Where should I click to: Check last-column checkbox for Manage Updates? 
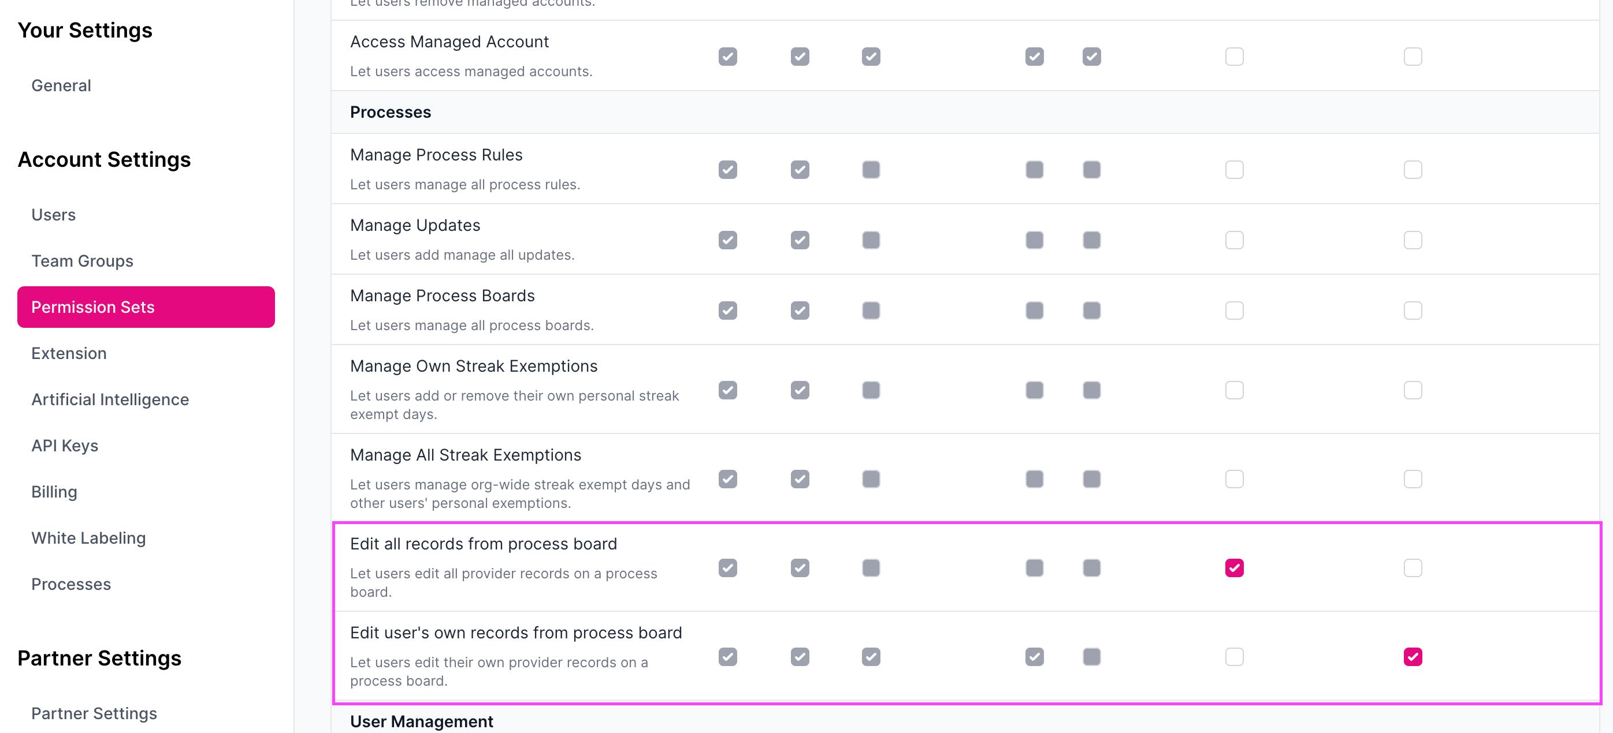(1413, 240)
